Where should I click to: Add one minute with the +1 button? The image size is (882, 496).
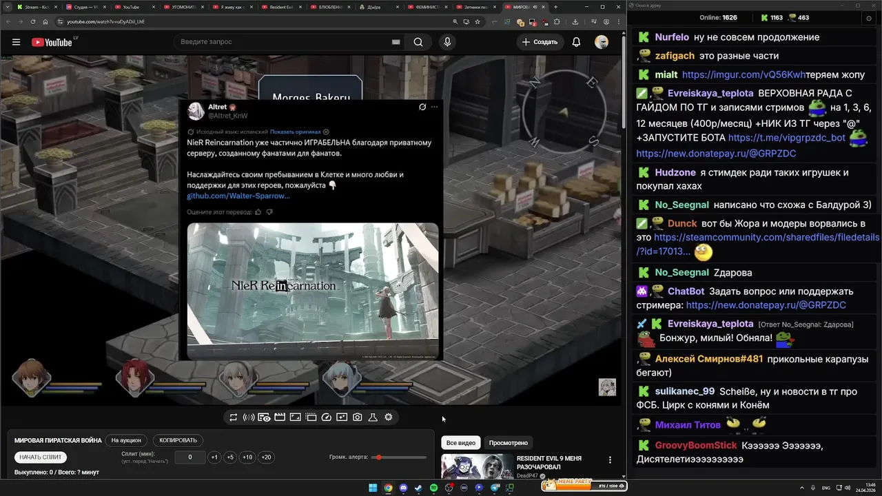[x=214, y=457]
